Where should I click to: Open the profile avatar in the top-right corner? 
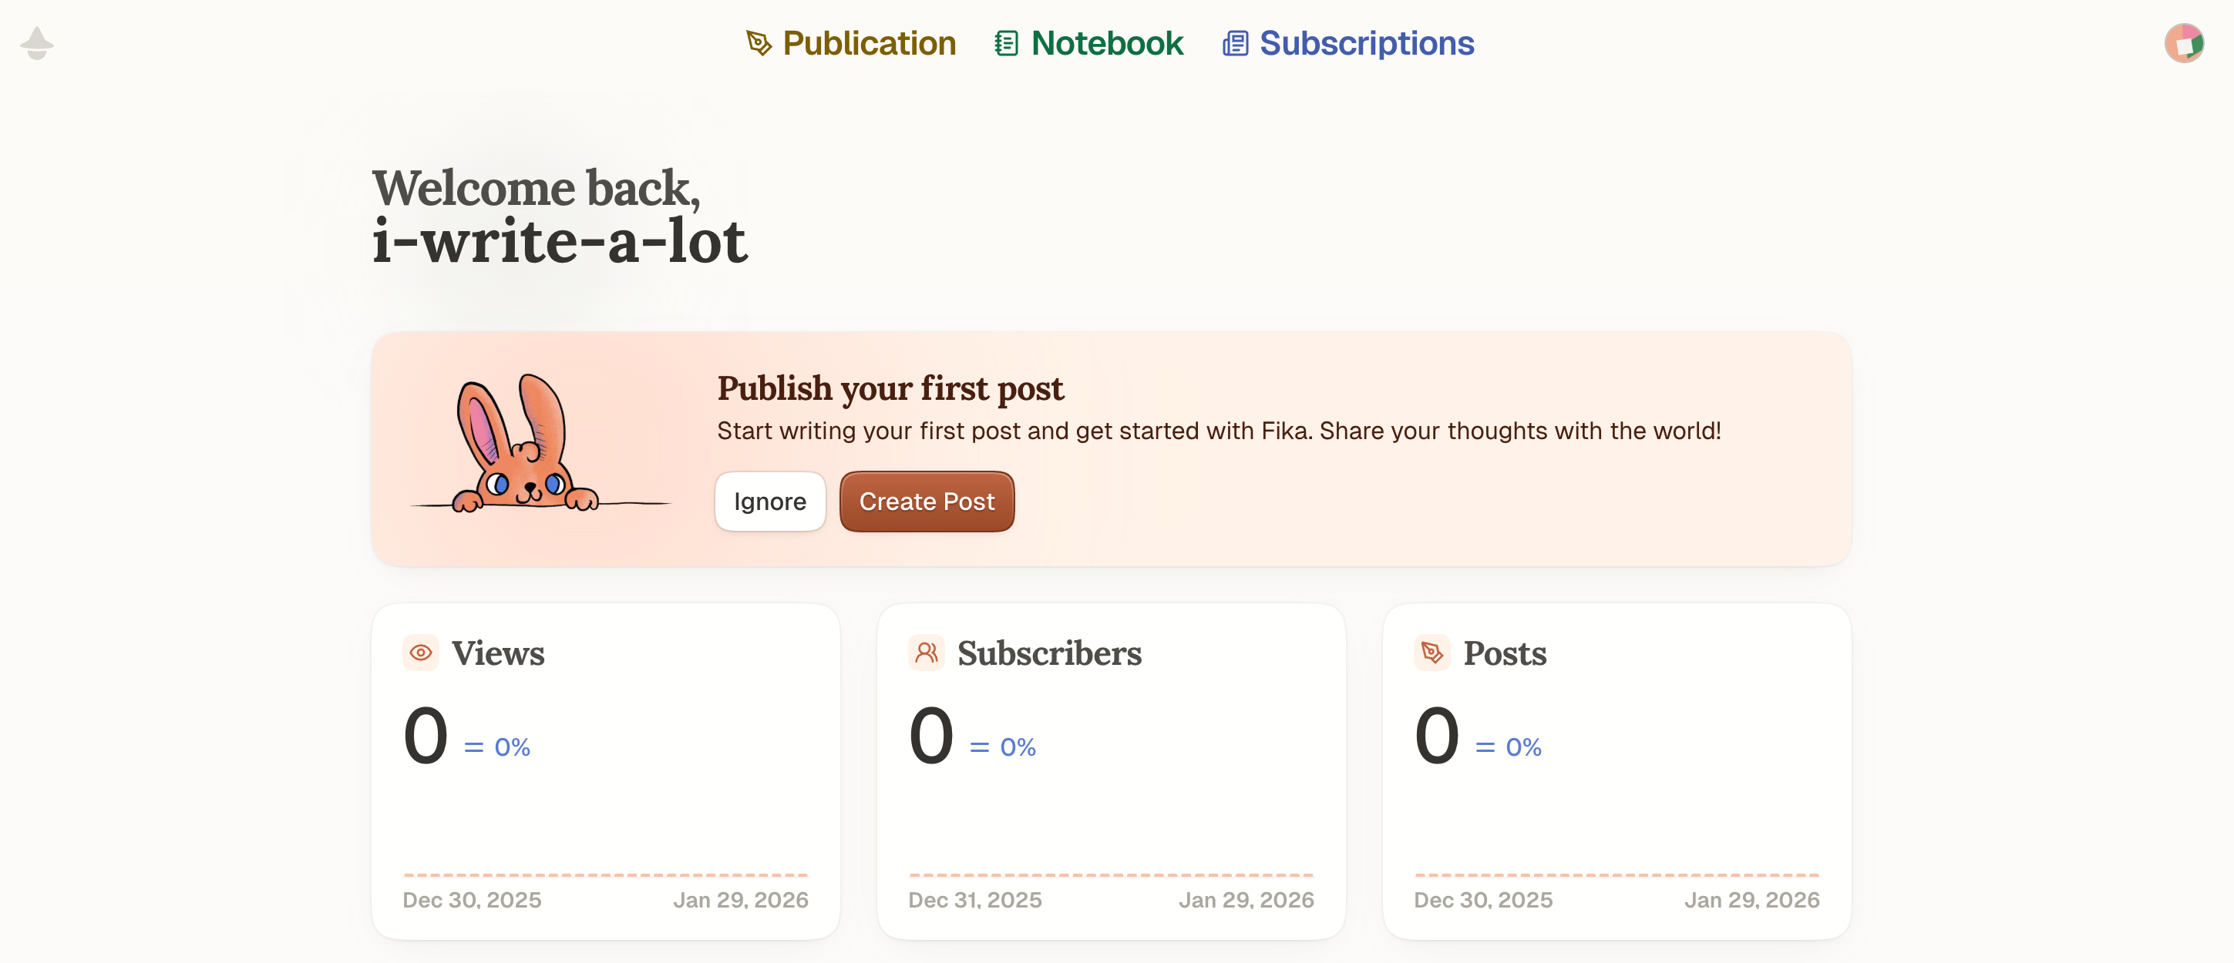pyautogui.click(x=2184, y=42)
